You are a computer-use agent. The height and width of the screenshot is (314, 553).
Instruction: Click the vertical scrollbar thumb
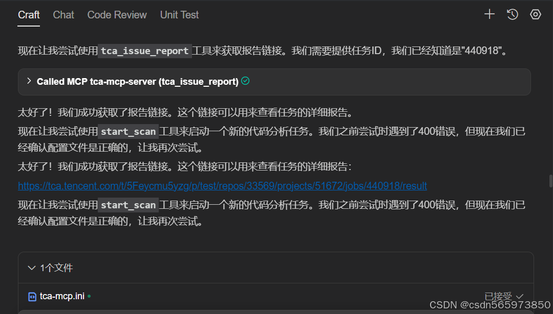[x=551, y=181]
